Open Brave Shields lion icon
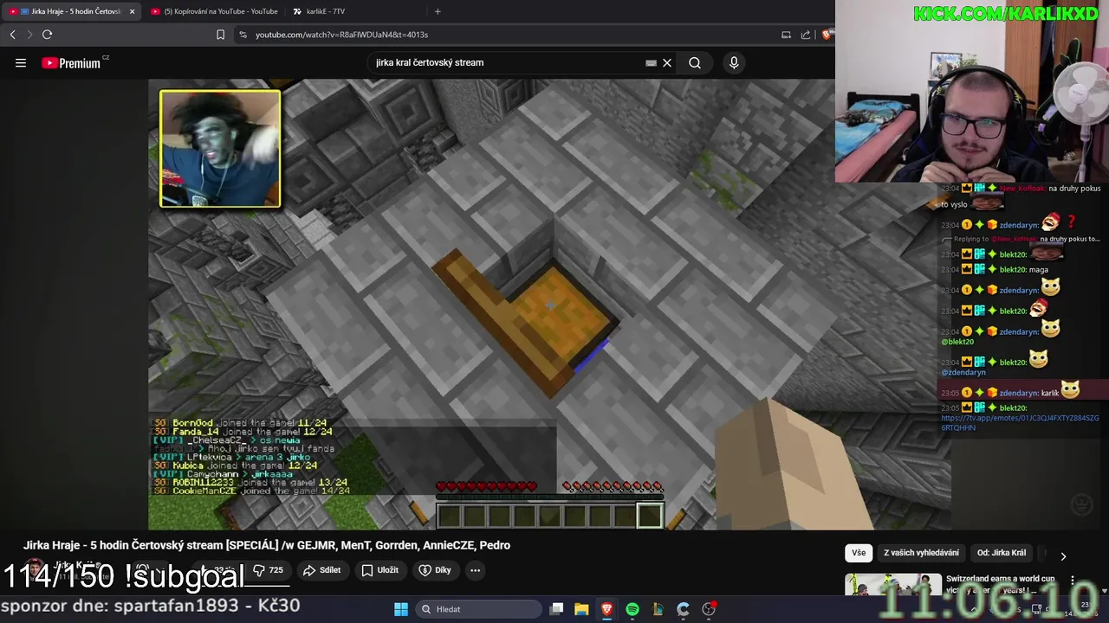 827,35
